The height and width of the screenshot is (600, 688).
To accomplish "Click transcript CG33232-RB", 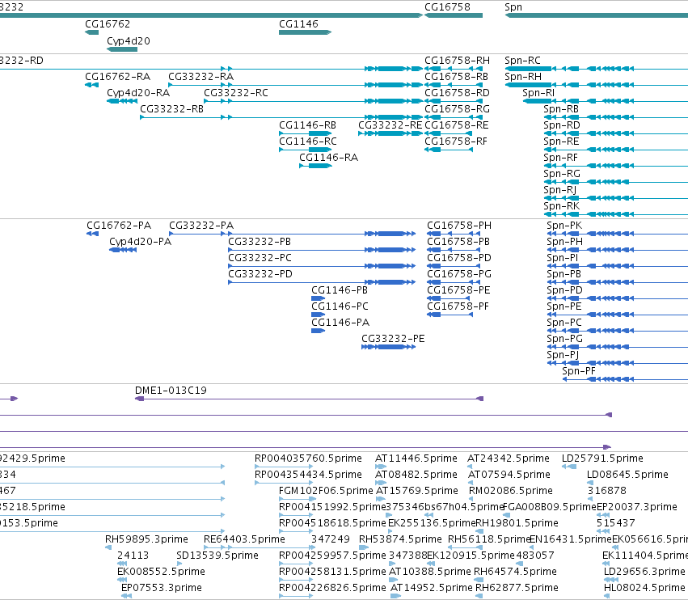I will pos(172,109).
